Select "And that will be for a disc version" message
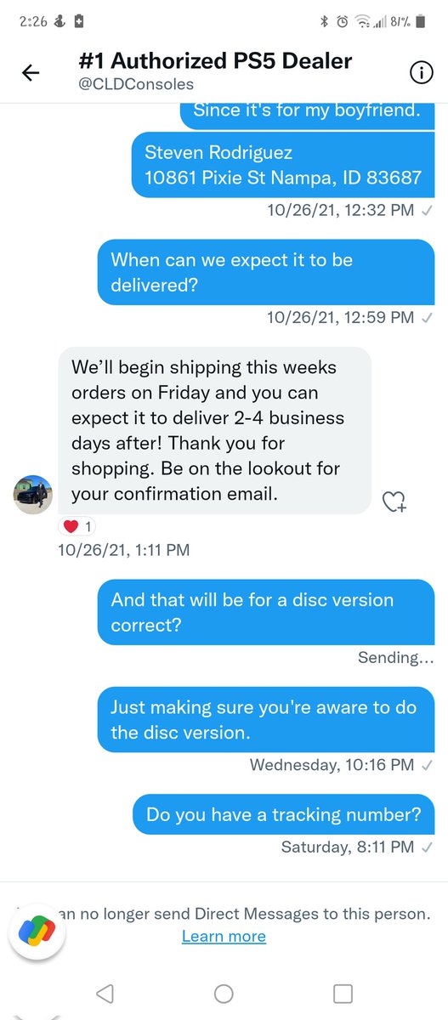 coord(266,612)
